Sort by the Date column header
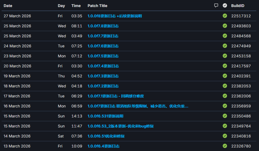Image resolution: width=259 pixels, height=151 pixels. coord(8,6)
